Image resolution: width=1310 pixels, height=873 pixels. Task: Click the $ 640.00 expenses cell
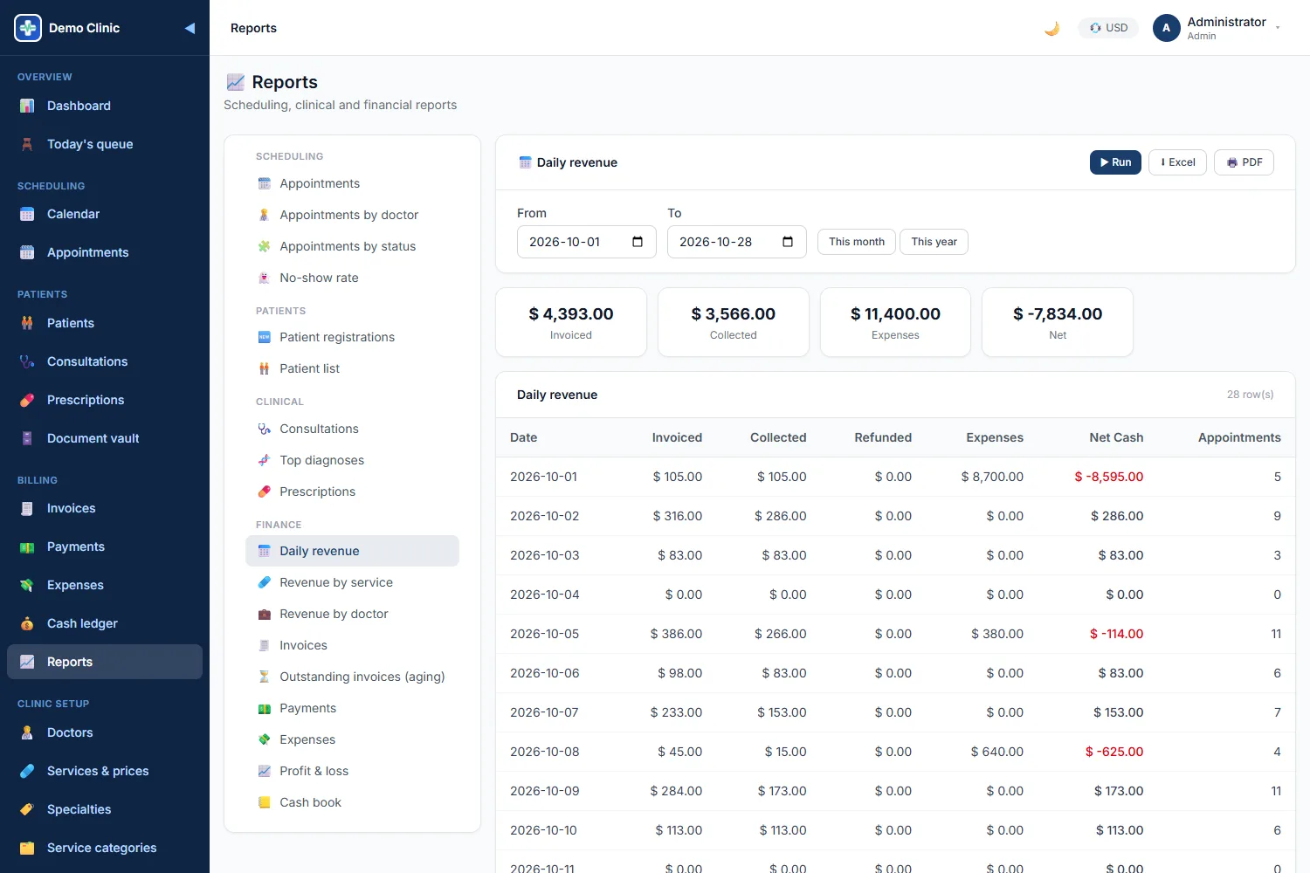click(996, 752)
